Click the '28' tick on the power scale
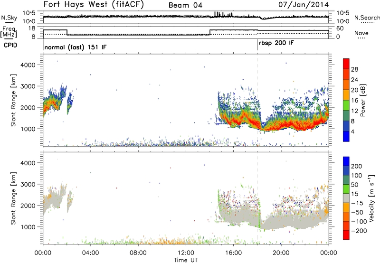 click(354, 69)
